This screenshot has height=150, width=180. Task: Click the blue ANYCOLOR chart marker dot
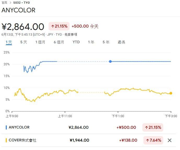click(110, 62)
